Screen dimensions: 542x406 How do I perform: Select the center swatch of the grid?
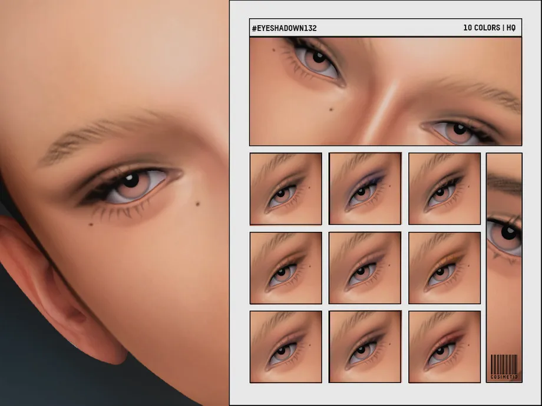click(365, 268)
